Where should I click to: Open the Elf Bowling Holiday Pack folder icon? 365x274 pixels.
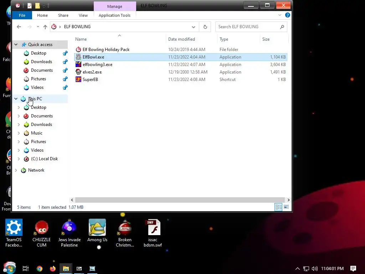pos(78,49)
